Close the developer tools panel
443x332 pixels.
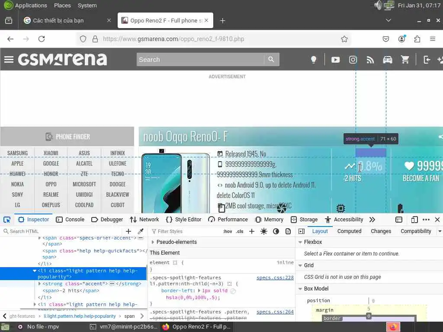pyautogui.click(x=437, y=220)
